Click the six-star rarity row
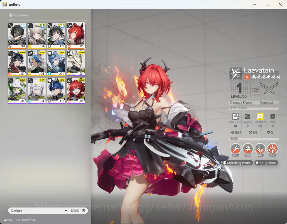 point(265,77)
